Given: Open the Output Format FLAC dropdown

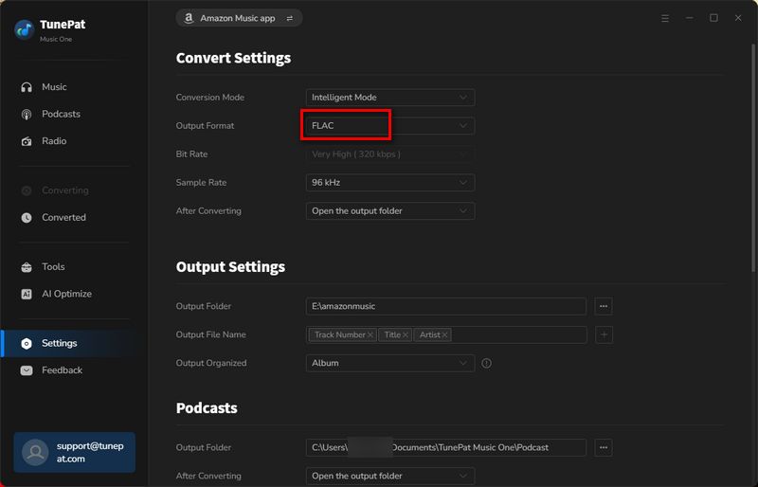Looking at the screenshot, I should (x=390, y=126).
